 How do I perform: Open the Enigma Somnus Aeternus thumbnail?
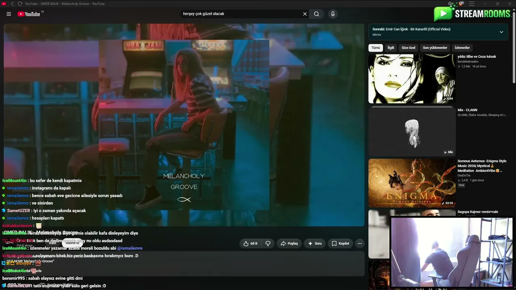click(412, 183)
